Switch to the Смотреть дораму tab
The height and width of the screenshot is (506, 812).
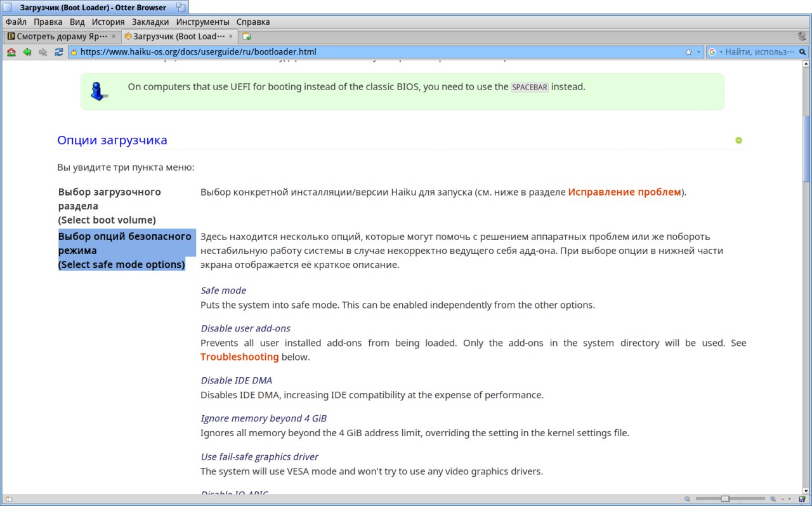[62, 36]
